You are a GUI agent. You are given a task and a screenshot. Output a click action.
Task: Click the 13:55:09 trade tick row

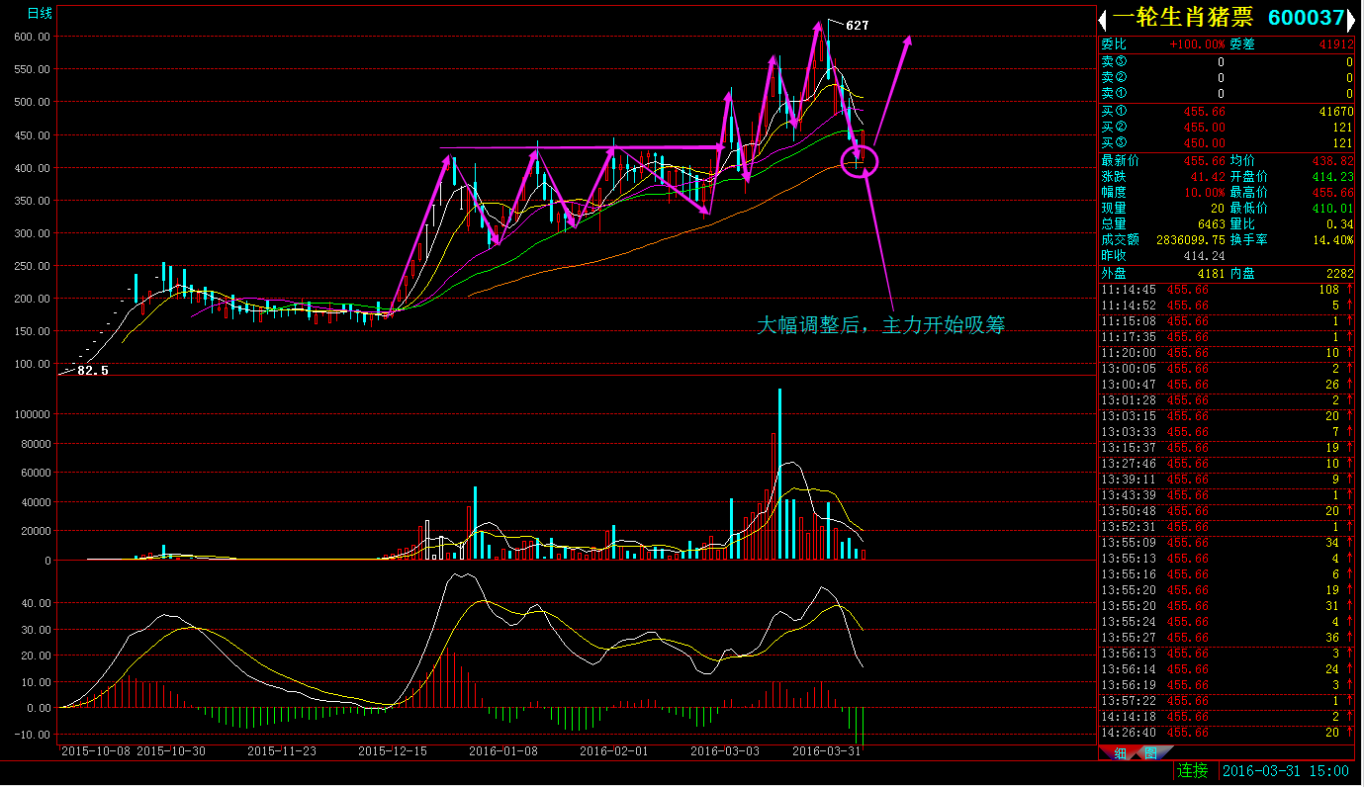[1227, 543]
